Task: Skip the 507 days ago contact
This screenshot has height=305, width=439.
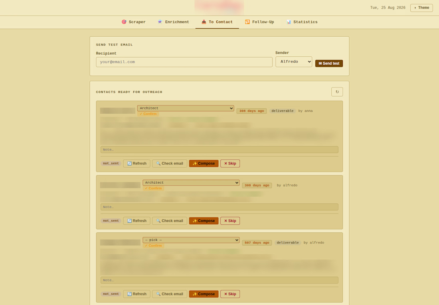Action: 230,294
